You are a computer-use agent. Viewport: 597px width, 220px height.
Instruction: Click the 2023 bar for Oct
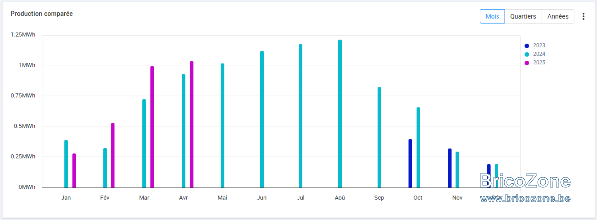click(x=410, y=163)
